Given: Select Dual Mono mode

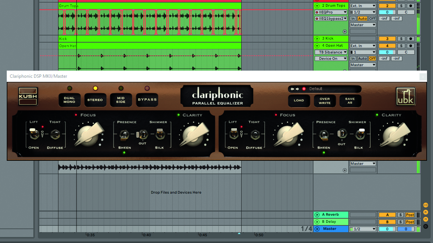Looking at the screenshot, I should [69, 100].
